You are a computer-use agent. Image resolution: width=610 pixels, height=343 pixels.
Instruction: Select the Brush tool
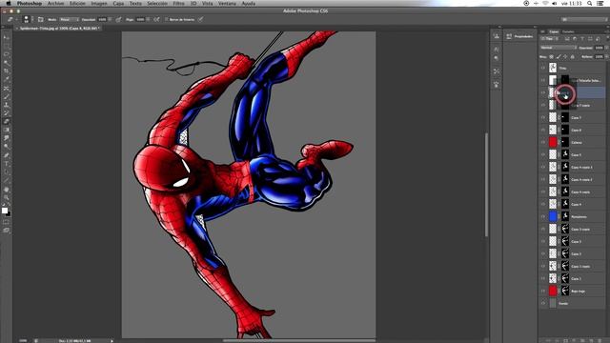[x=7, y=97]
